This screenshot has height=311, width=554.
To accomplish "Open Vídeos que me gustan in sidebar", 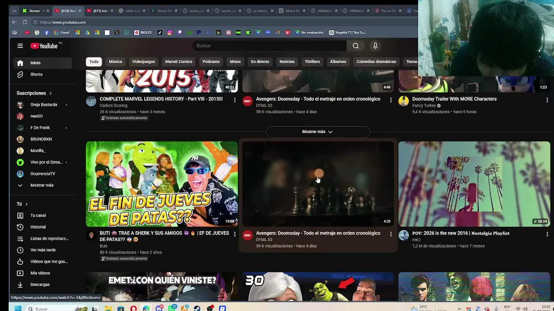I will 42,262.
